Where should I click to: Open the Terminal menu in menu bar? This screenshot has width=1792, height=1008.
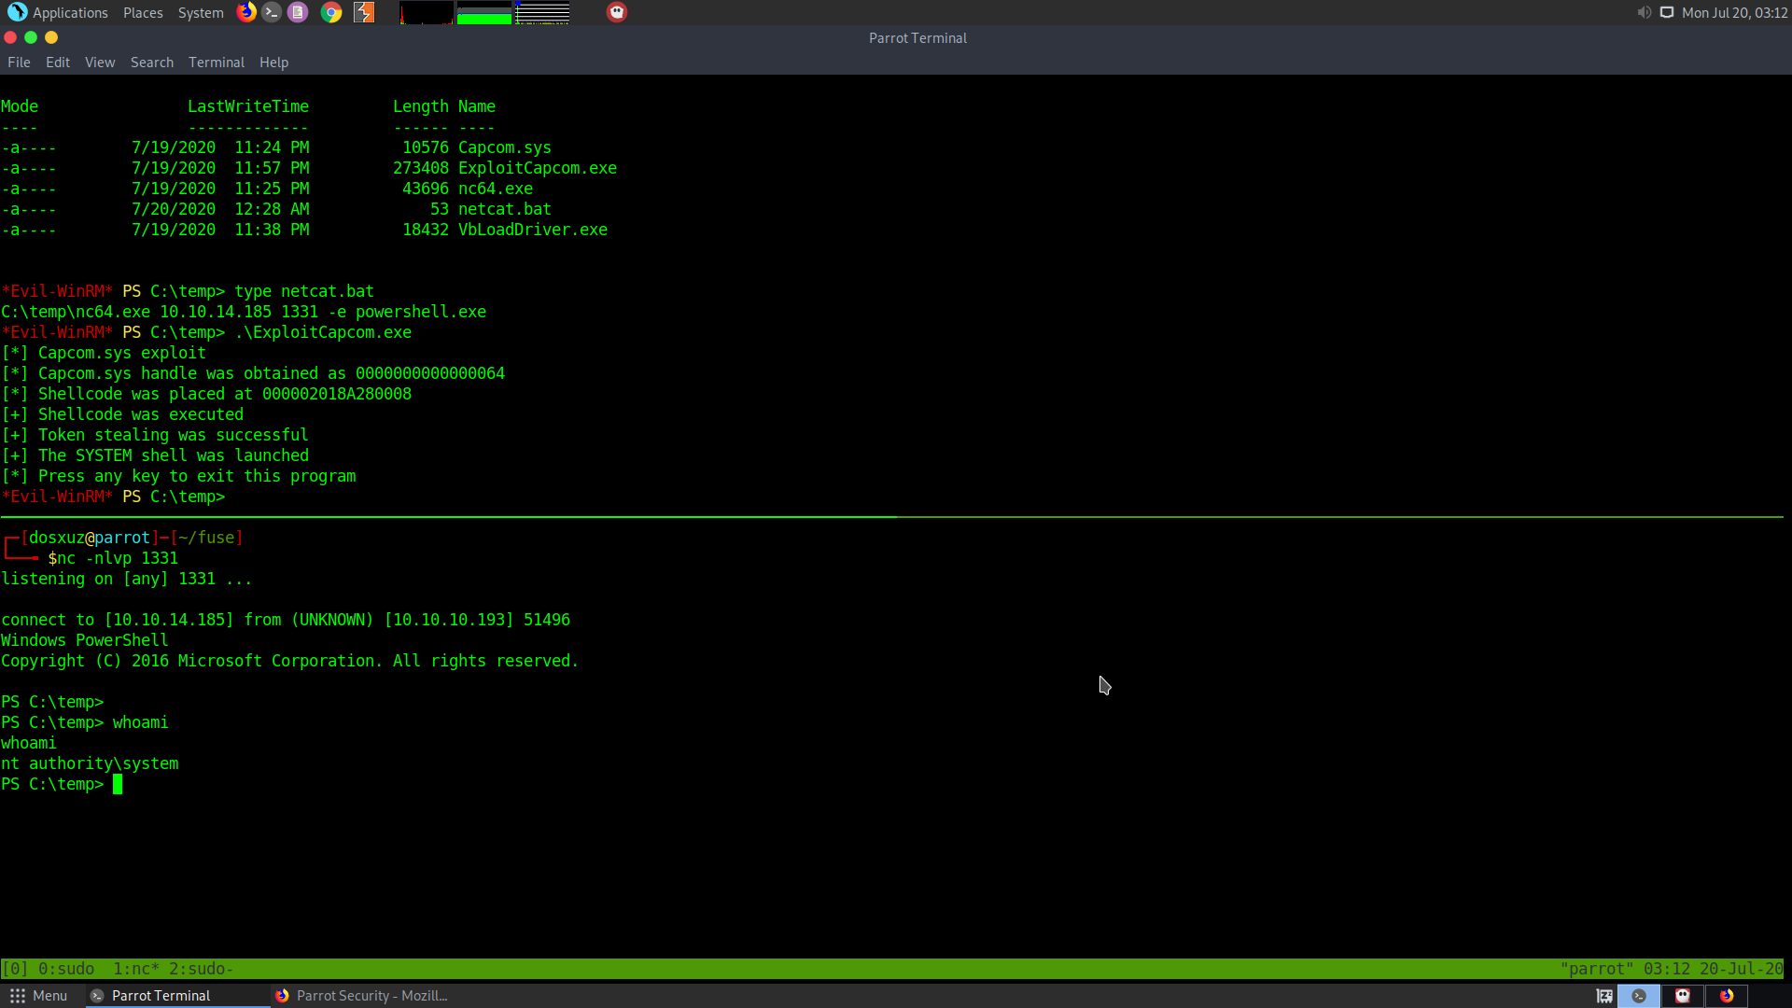[x=216, y=63]
